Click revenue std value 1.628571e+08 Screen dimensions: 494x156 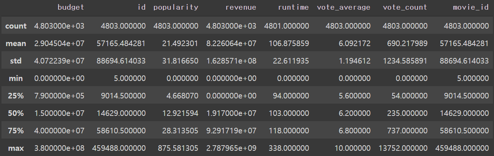click(x=232, y=61)
